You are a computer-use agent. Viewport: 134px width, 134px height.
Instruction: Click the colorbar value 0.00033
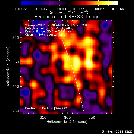[98, 9]
